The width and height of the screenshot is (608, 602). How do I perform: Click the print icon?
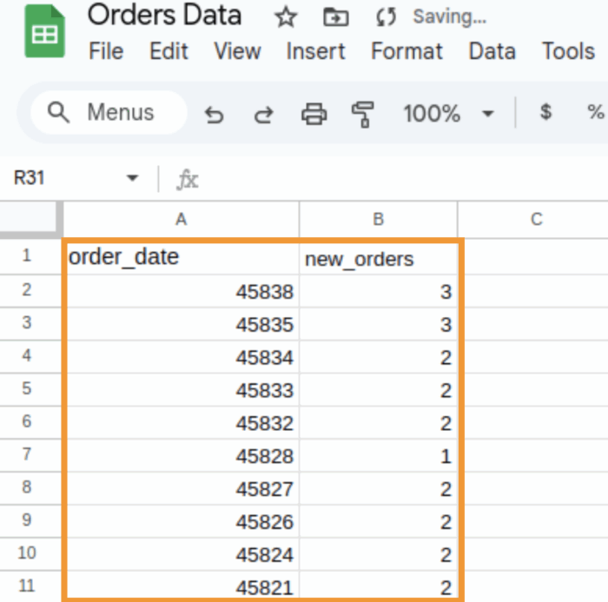314,114
